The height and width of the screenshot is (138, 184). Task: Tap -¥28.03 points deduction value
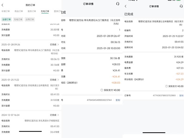pos(116,83)
